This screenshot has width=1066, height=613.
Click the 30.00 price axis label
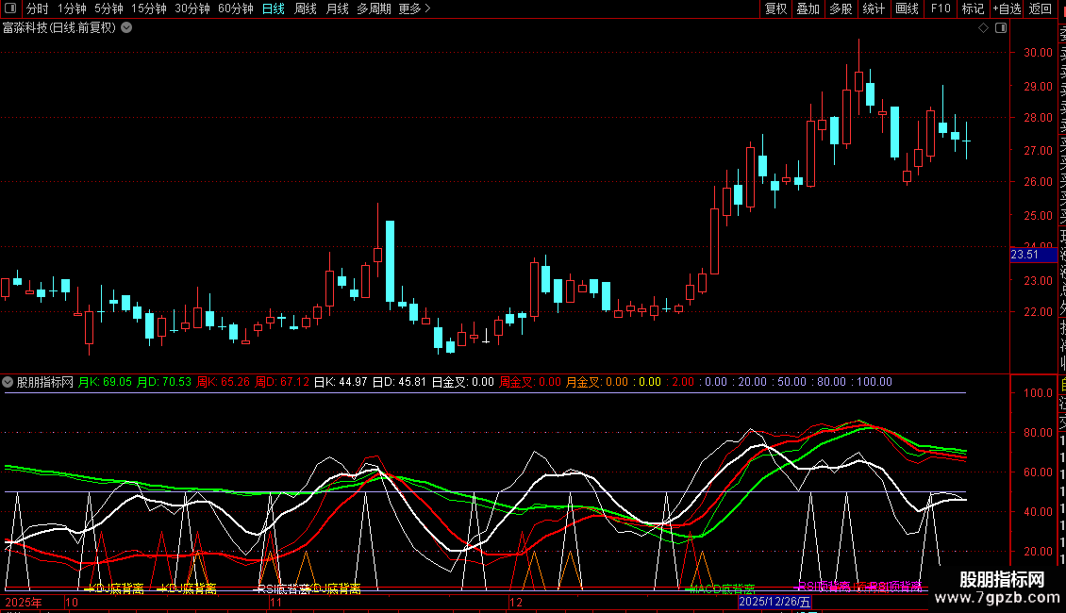(x=1038, y=52)
